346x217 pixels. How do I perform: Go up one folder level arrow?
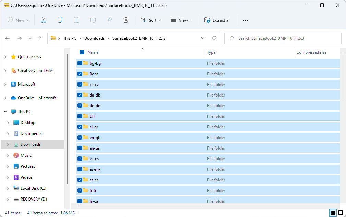coord(40,38)
